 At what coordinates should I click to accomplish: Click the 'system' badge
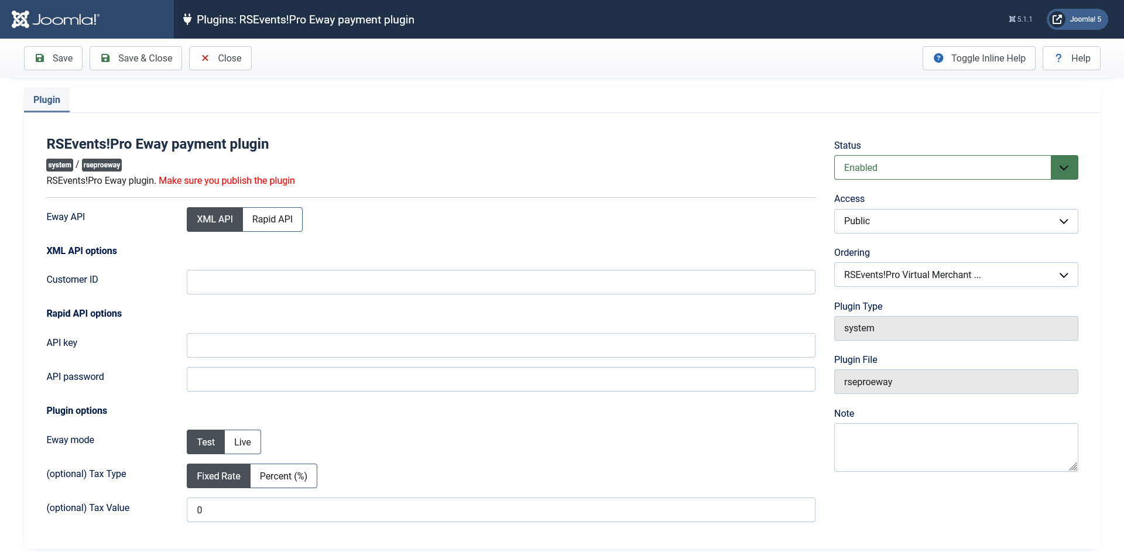tap(60, 165)
